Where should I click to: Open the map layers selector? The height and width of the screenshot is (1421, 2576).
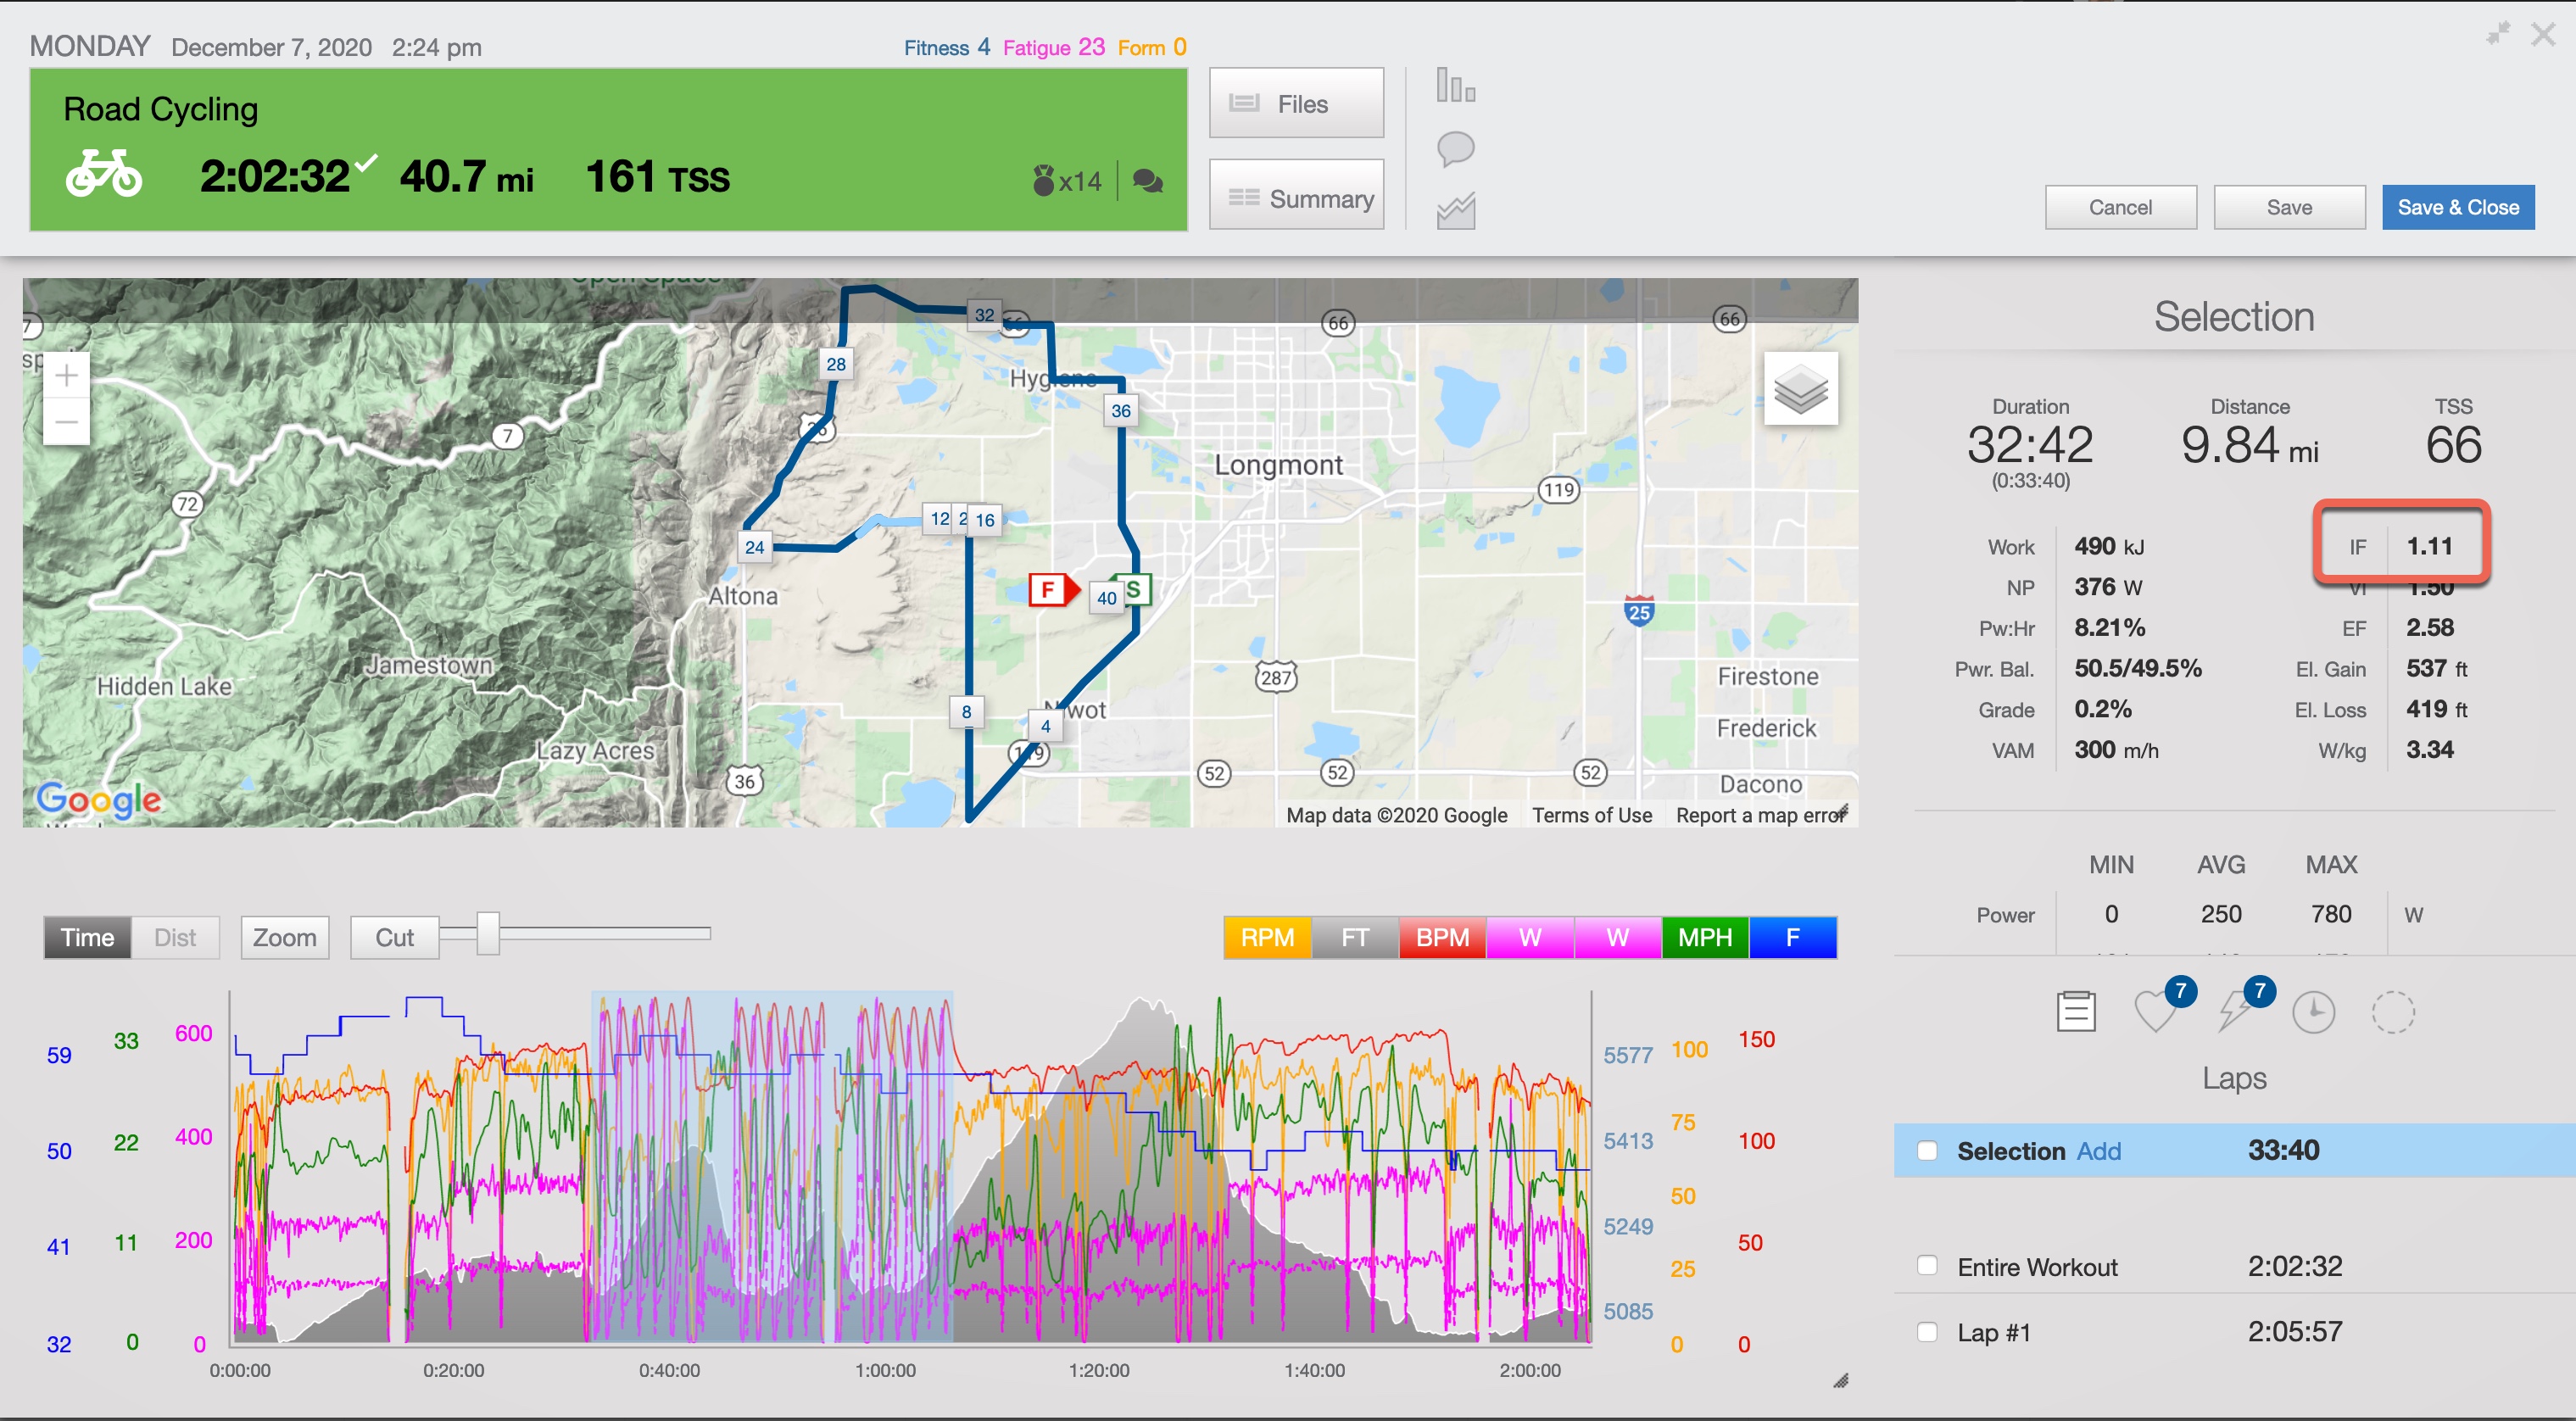coord(1800,389)
